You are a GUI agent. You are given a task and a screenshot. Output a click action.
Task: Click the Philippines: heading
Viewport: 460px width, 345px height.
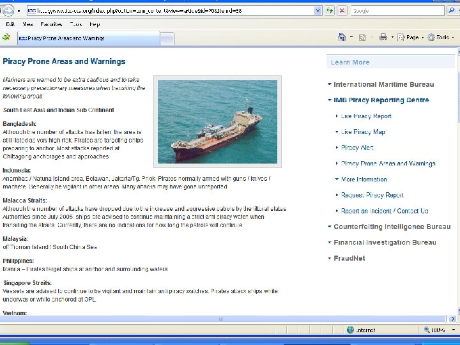tap(18, 261)
